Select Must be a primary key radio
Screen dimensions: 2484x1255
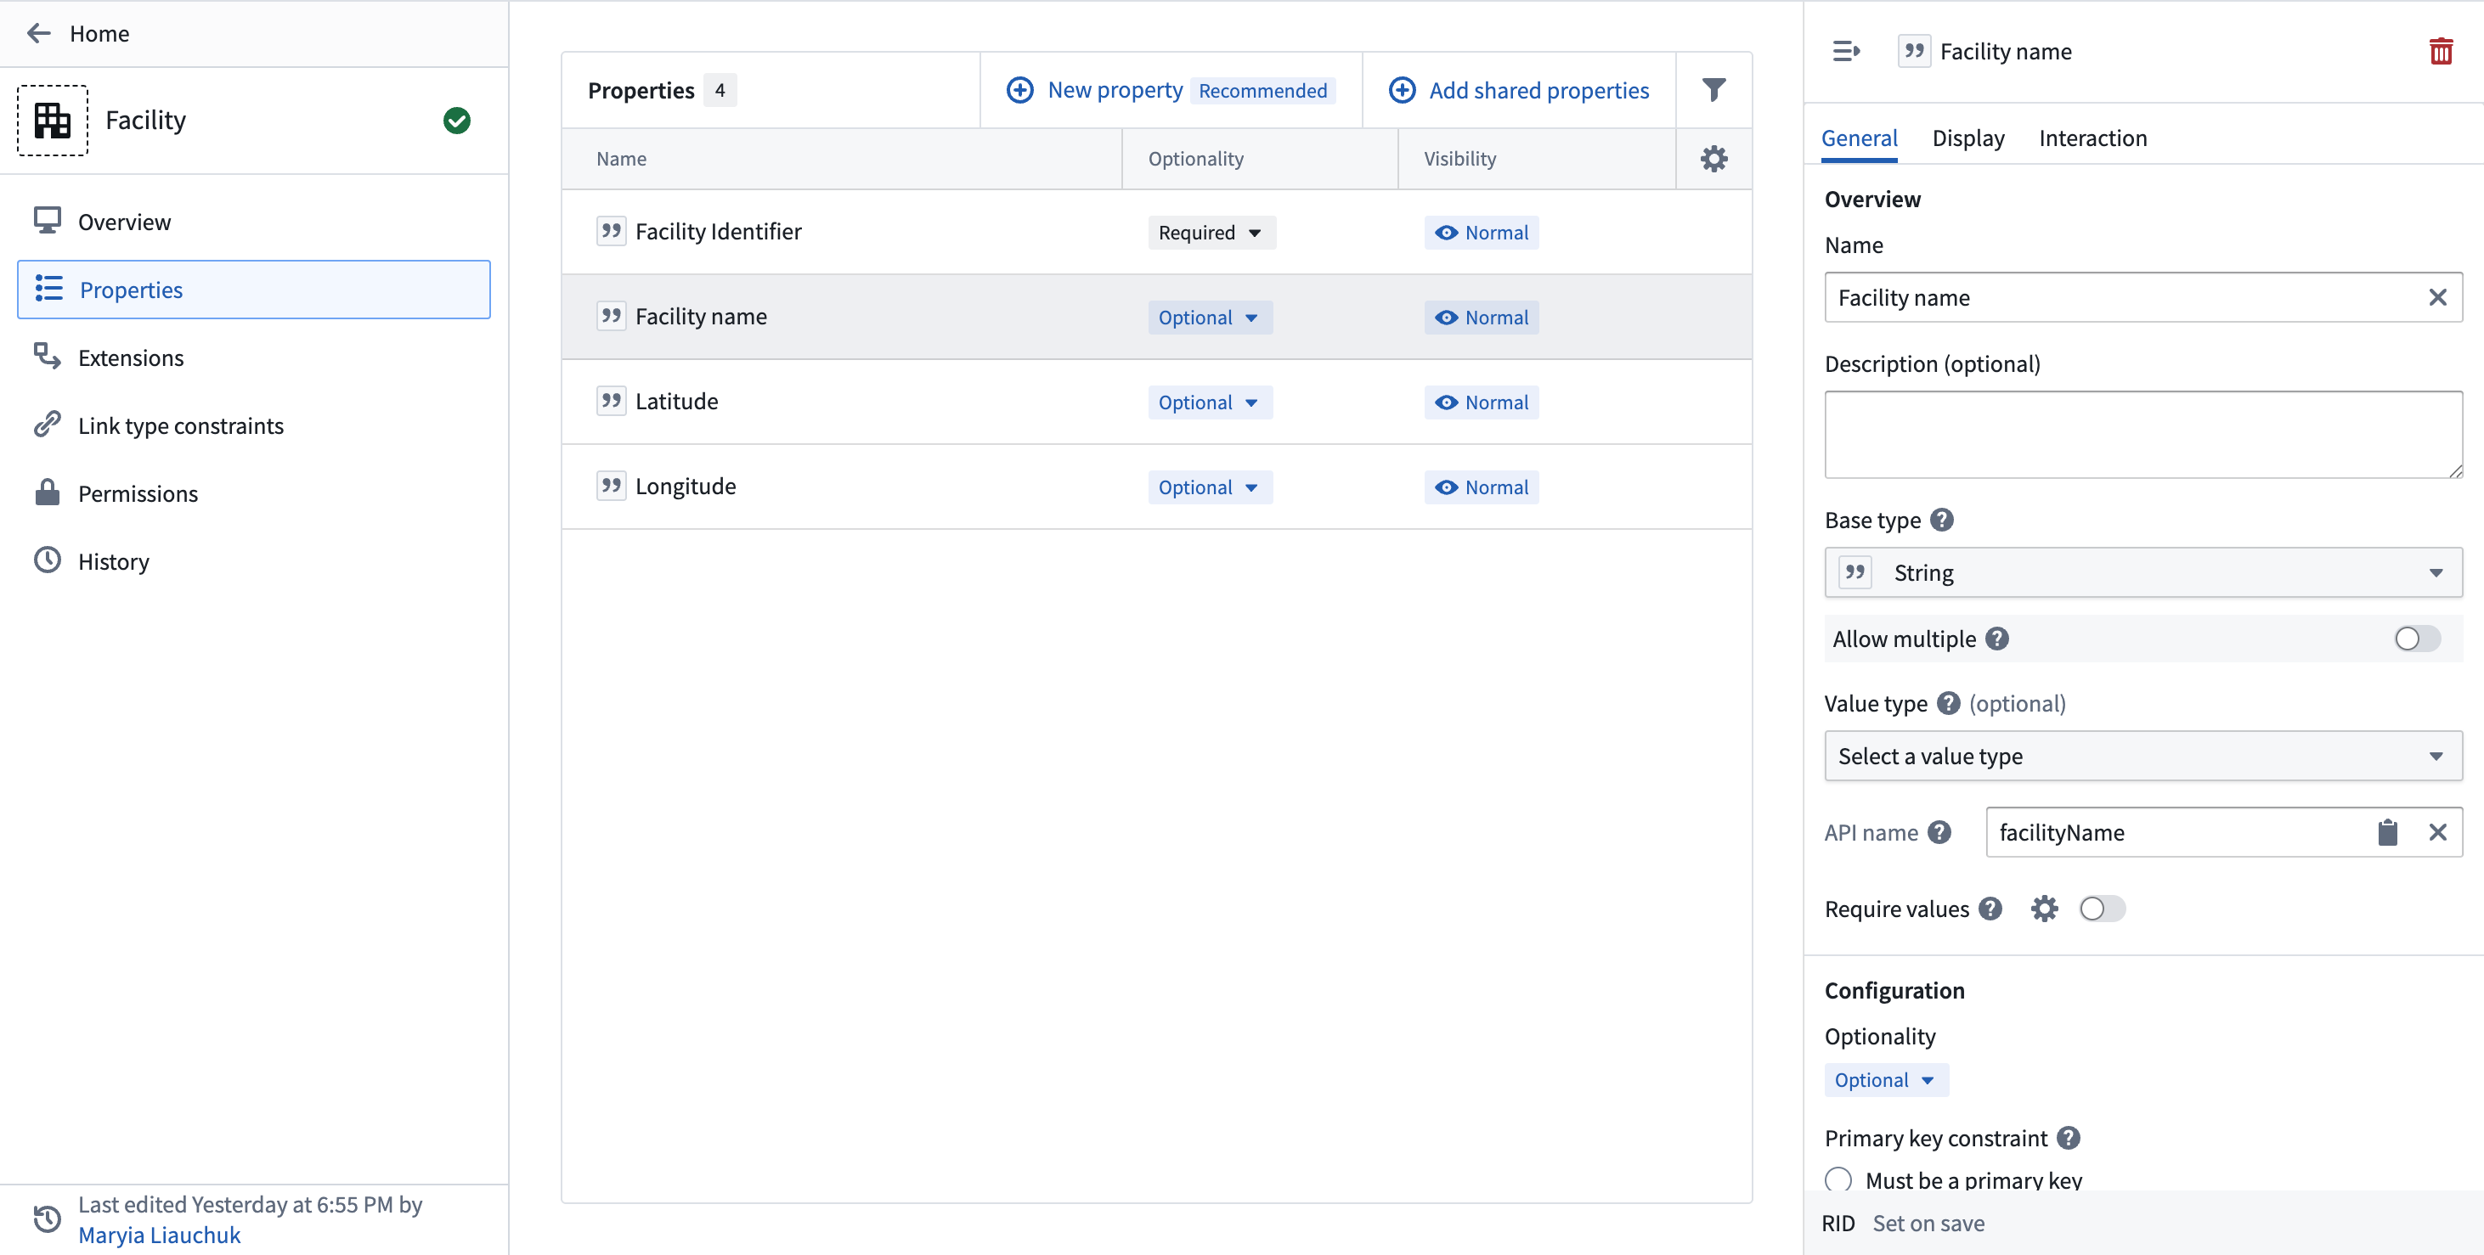(x=1838, y=1179)
